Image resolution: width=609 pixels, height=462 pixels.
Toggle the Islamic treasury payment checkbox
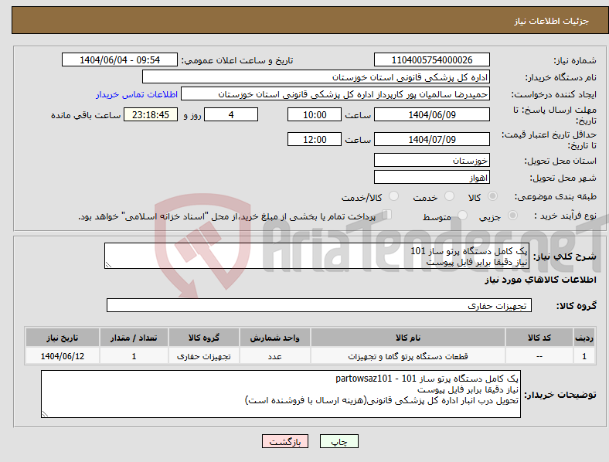point(387,215)
